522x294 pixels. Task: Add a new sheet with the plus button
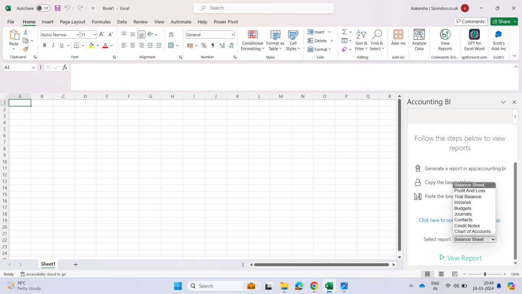[x=76, y=265]
